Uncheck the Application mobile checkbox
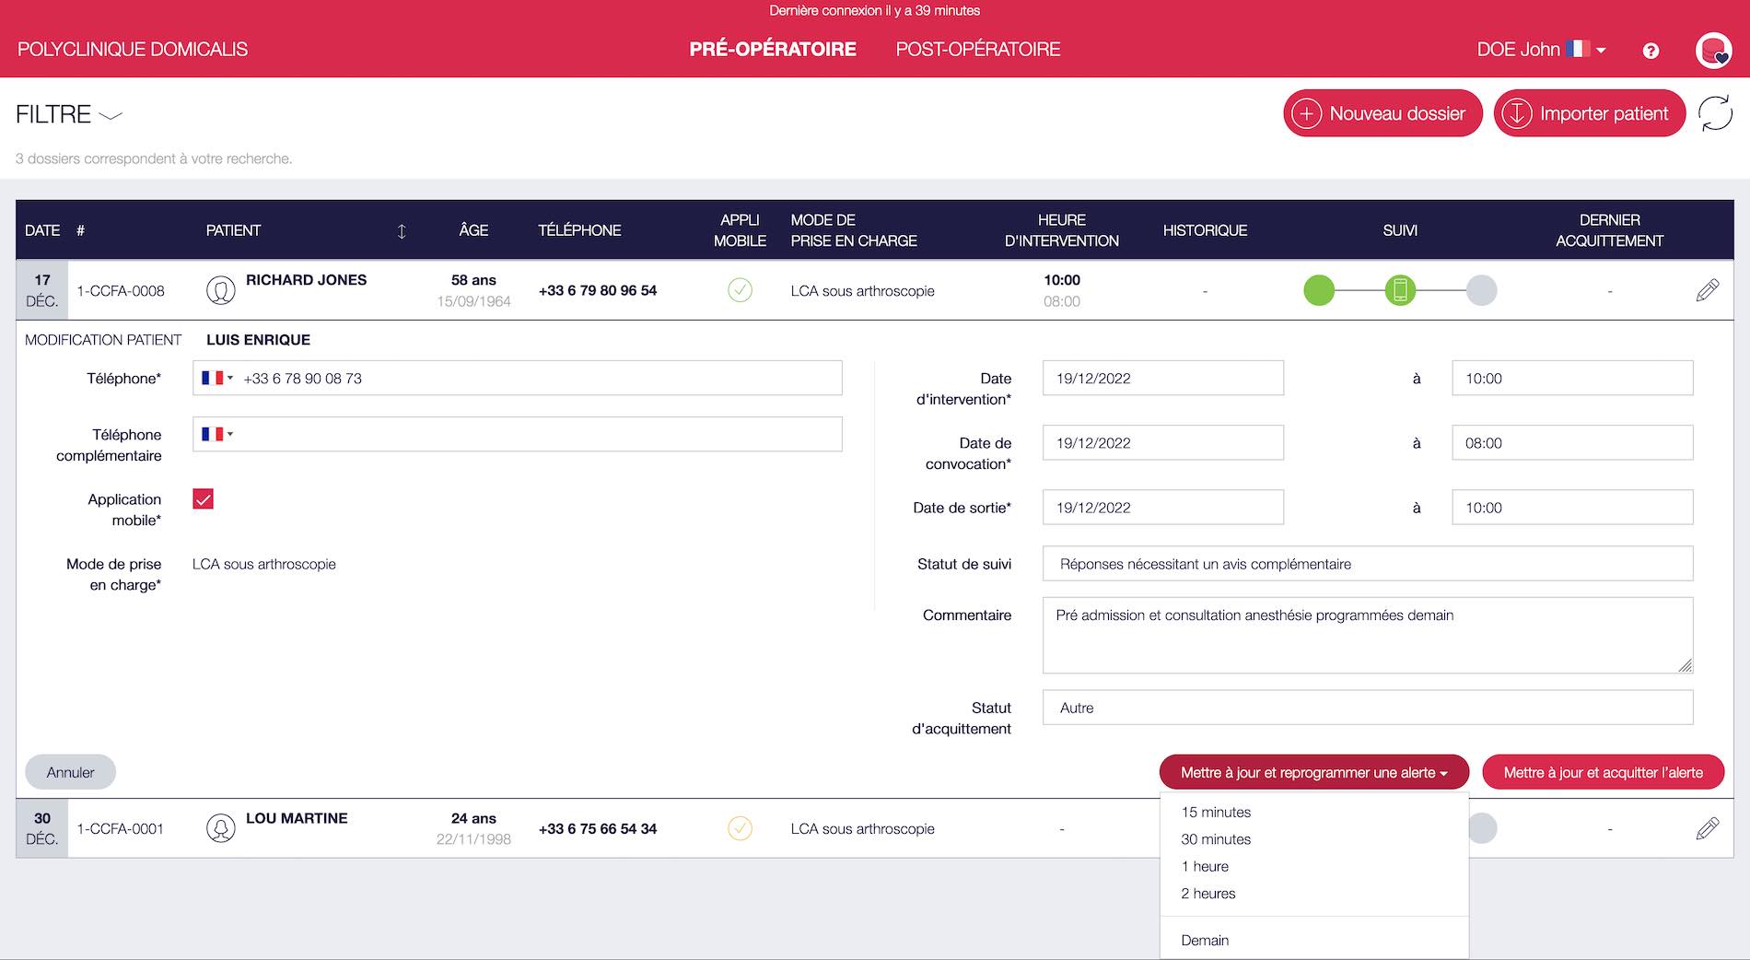The width and height of the screenshot is (1750, 960). [x=203, y=498]
